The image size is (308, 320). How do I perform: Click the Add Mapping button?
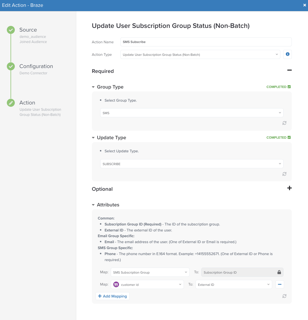(x=113, y=296)
